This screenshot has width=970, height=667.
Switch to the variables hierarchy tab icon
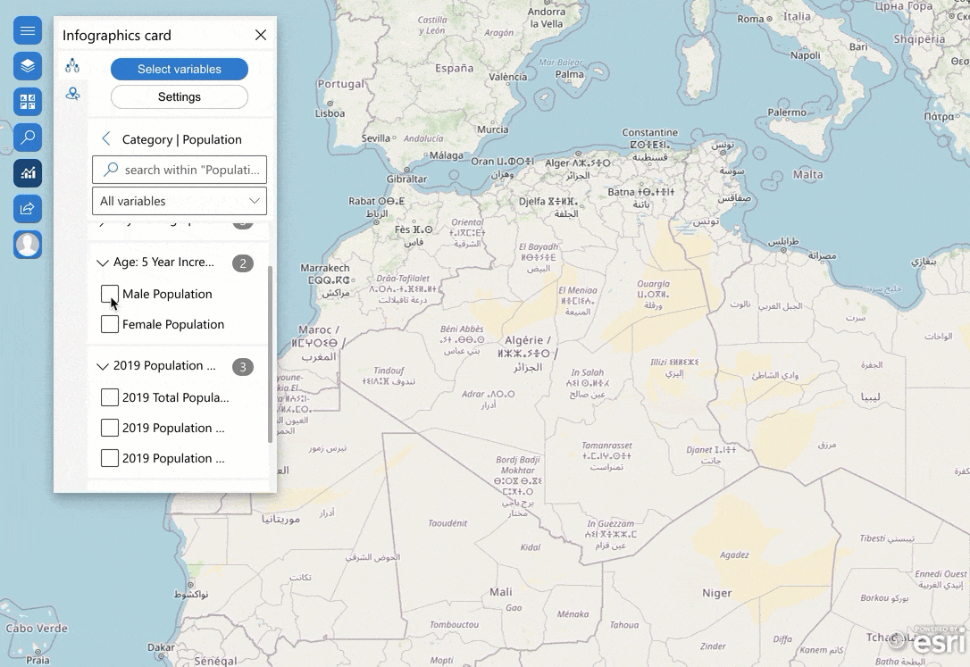click(x=72, y=65)
